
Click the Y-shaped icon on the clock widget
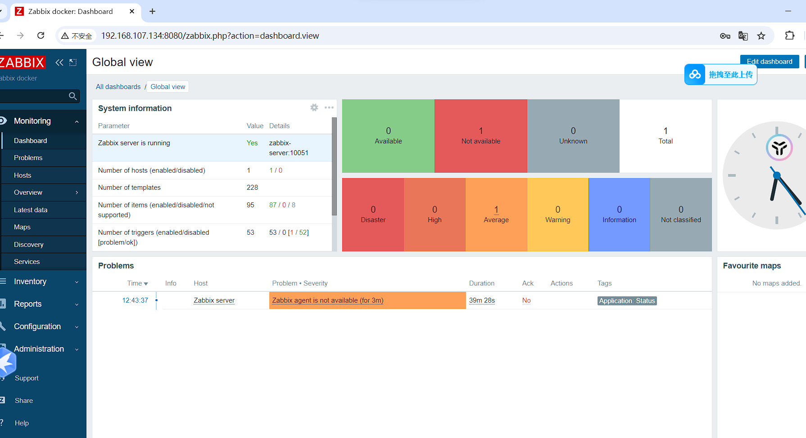[779, 147]
